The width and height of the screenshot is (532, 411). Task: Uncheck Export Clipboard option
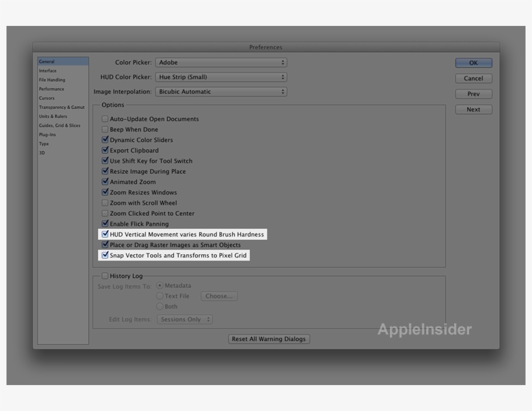coord(105,150)
